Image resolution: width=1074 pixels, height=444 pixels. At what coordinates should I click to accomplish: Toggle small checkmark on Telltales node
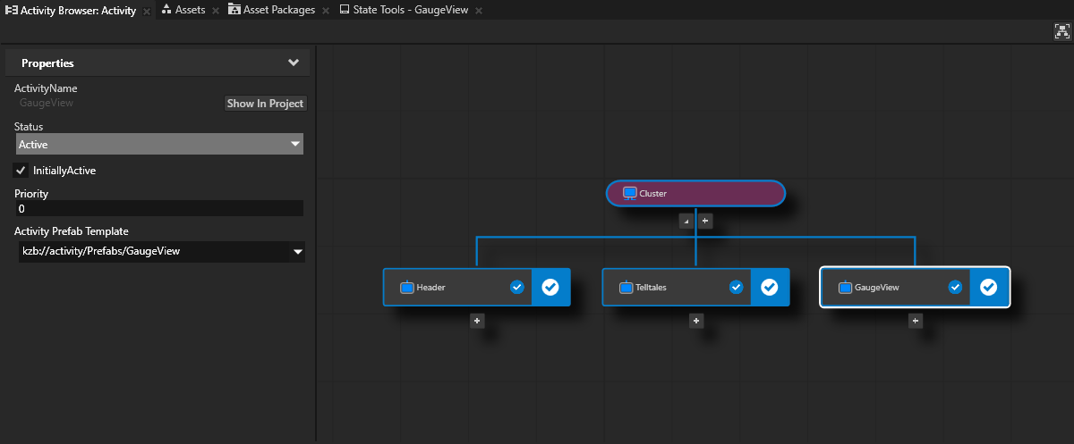(x=736, y=287)
